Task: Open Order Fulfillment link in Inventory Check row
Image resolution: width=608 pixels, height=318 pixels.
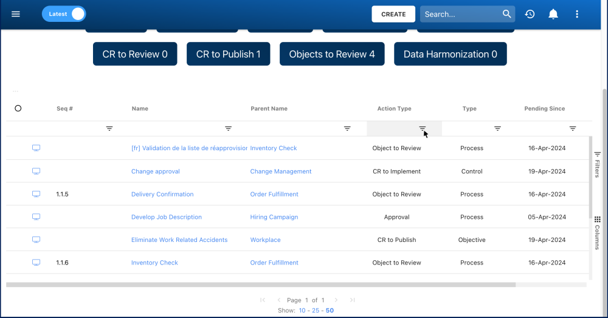Action: coord(274,263)
